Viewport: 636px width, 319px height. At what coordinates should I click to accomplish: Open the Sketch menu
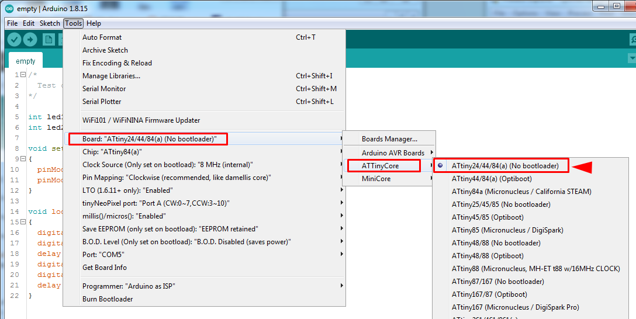(50, 23)
